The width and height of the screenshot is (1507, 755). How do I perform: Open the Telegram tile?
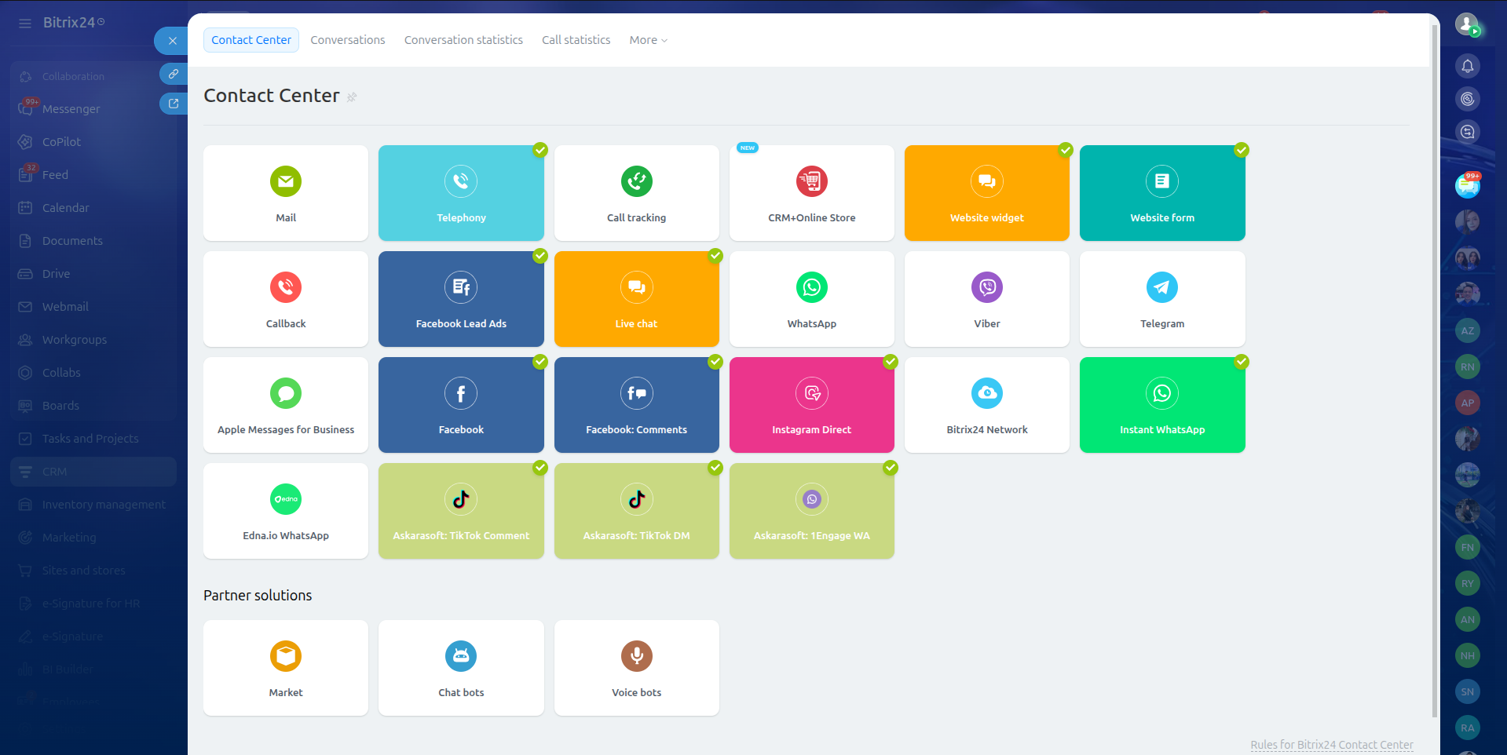pos(1162,299)
